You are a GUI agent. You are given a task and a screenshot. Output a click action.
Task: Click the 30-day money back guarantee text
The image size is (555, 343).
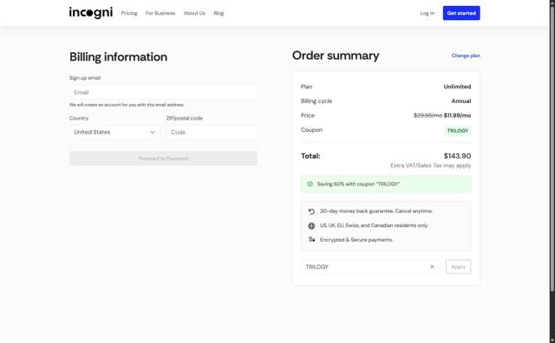(x=376, y=211)
